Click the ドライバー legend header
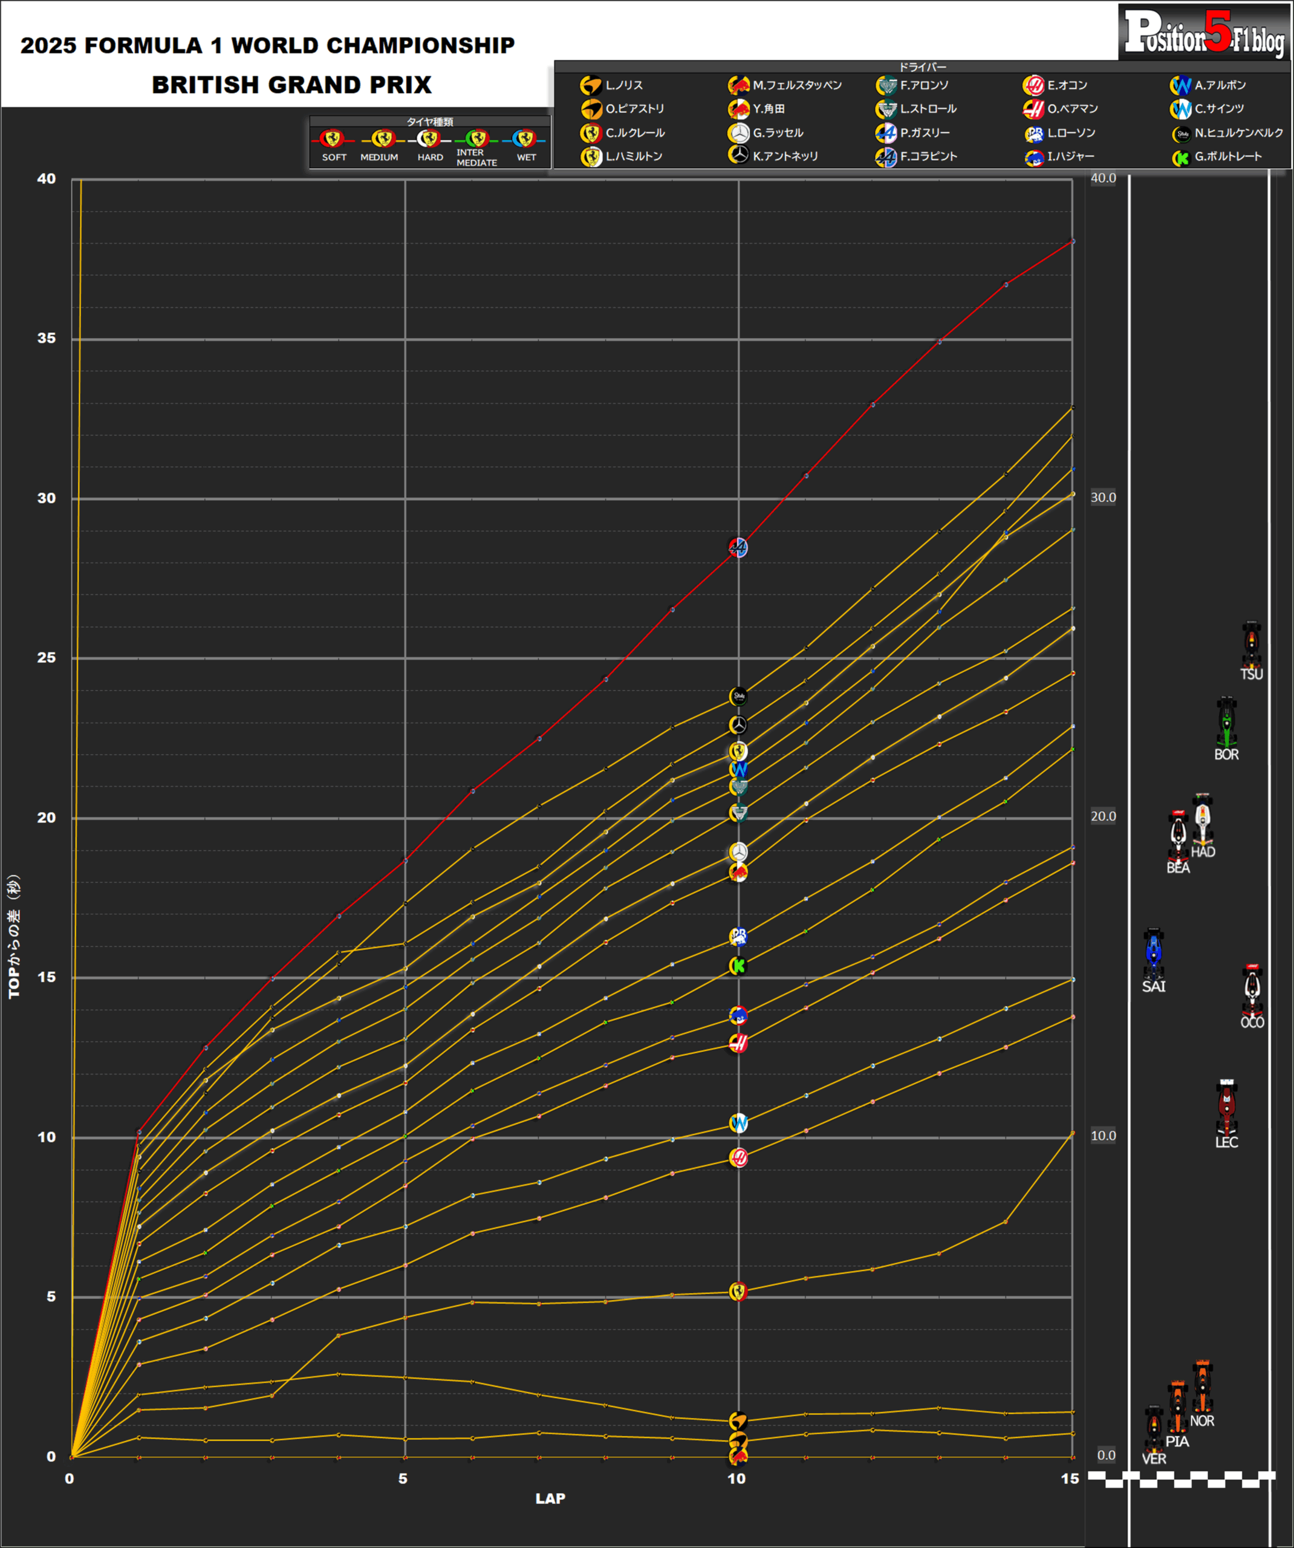The image size is (1294, 1548). coord(922,67)
